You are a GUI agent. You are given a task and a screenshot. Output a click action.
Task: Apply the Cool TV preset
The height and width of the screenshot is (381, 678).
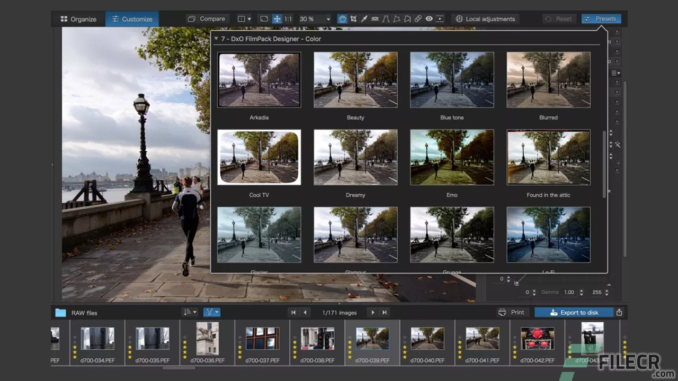pos(259,157)
